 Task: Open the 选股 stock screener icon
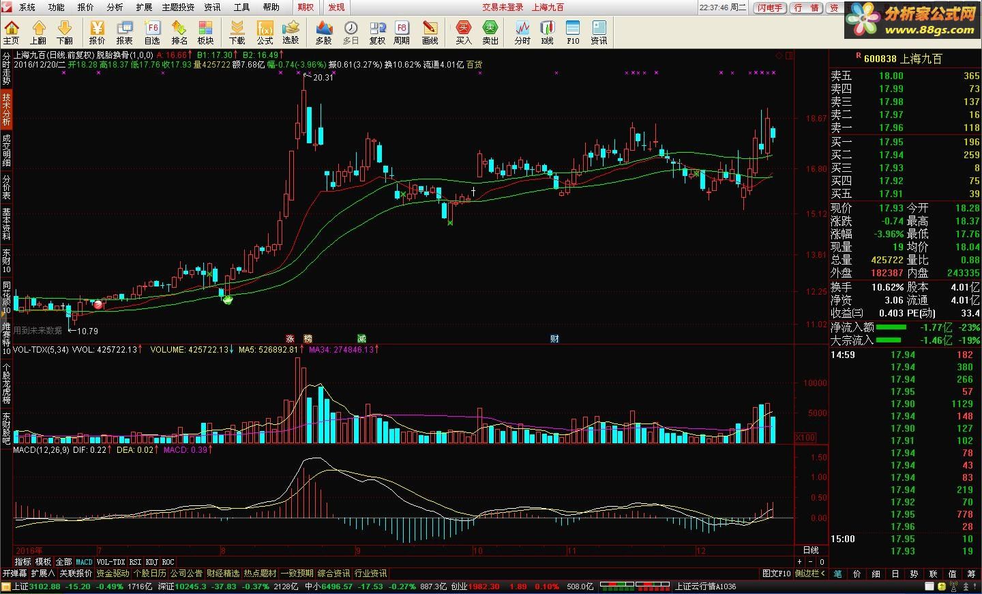291,32
